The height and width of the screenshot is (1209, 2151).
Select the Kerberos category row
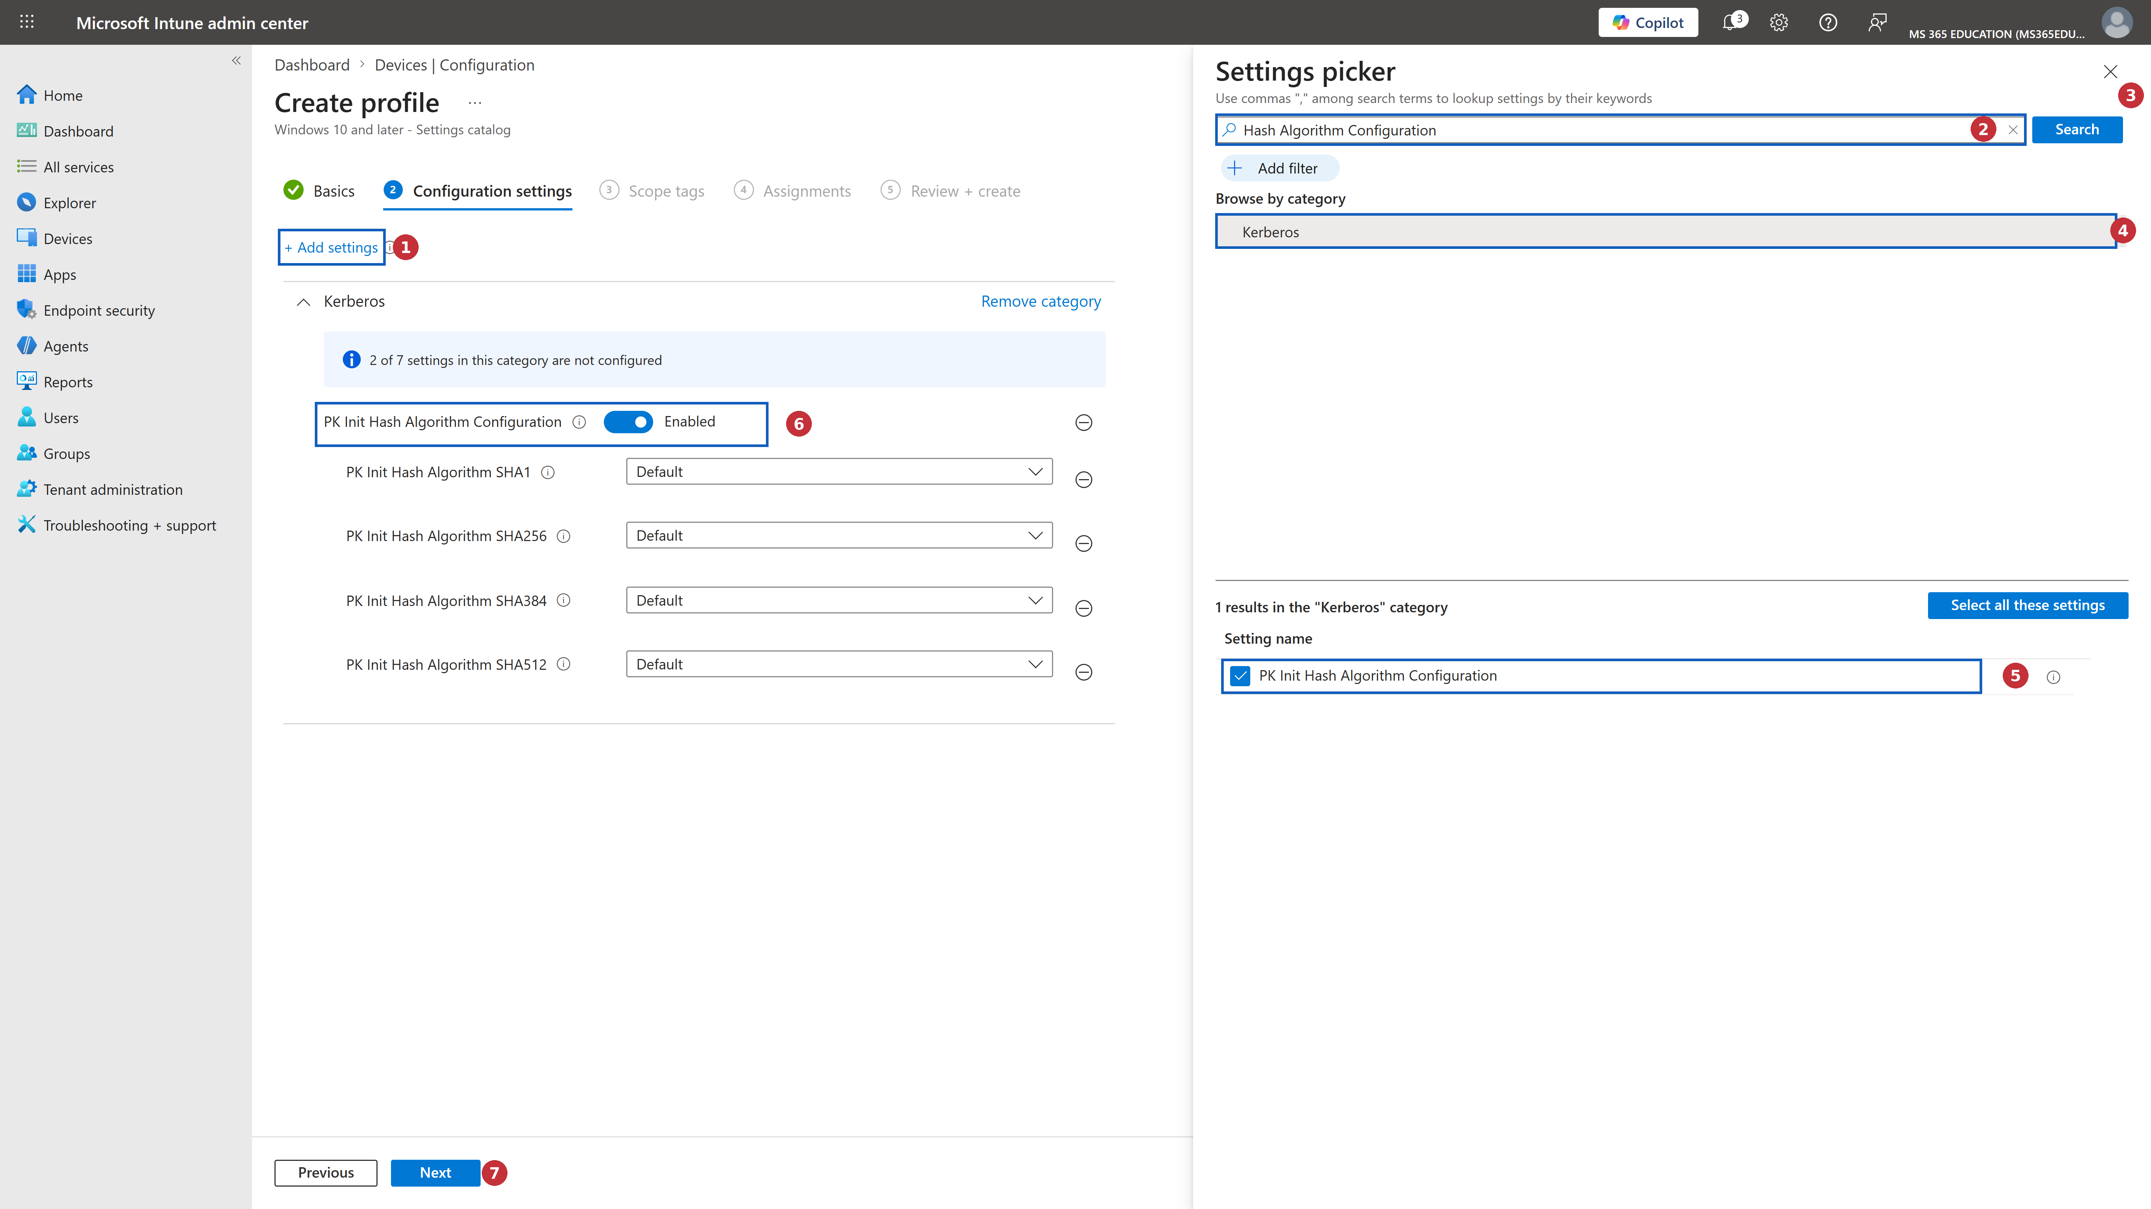1665,232
